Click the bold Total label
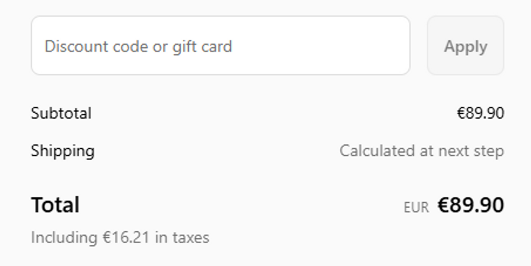This screenshot has width=531, height=266. click(55, 205)
